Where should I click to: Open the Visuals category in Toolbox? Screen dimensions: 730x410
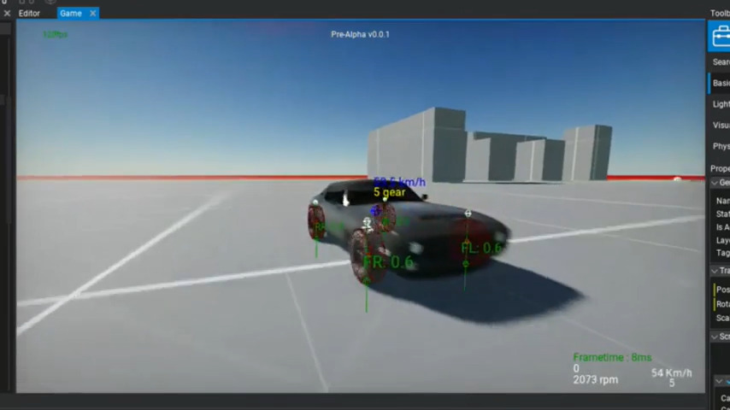(721, 125)
